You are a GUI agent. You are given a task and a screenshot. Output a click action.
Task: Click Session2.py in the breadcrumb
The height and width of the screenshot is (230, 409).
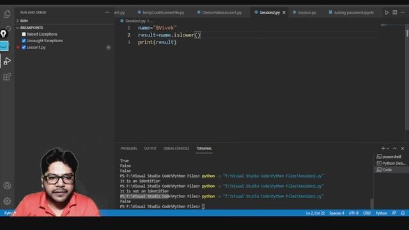(135, 21)
